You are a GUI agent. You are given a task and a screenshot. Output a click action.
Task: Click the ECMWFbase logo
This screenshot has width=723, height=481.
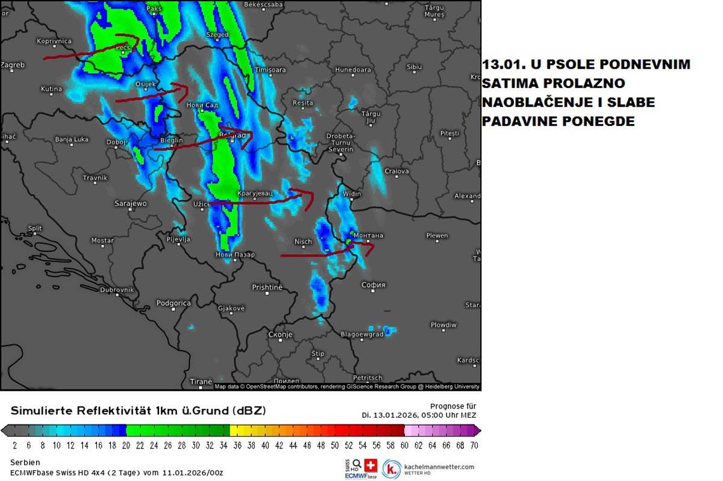[360, 476]
